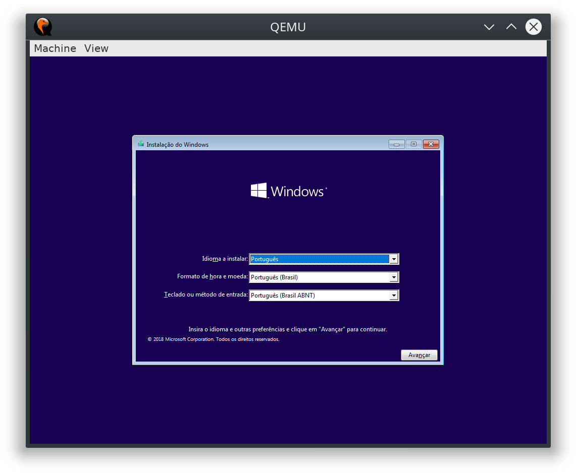Click the Windows logo in the installer

coord(289,191)
